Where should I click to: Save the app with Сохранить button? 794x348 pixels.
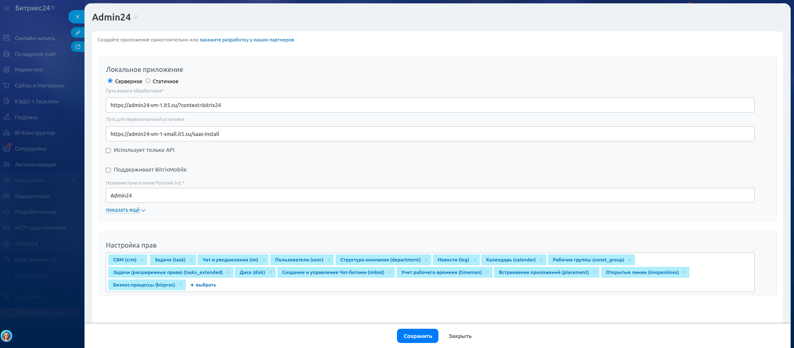[417, 336]
